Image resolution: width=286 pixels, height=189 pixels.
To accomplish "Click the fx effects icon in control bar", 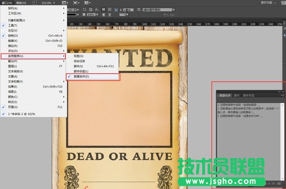I will pyautogui.click(x=97, y=10).
